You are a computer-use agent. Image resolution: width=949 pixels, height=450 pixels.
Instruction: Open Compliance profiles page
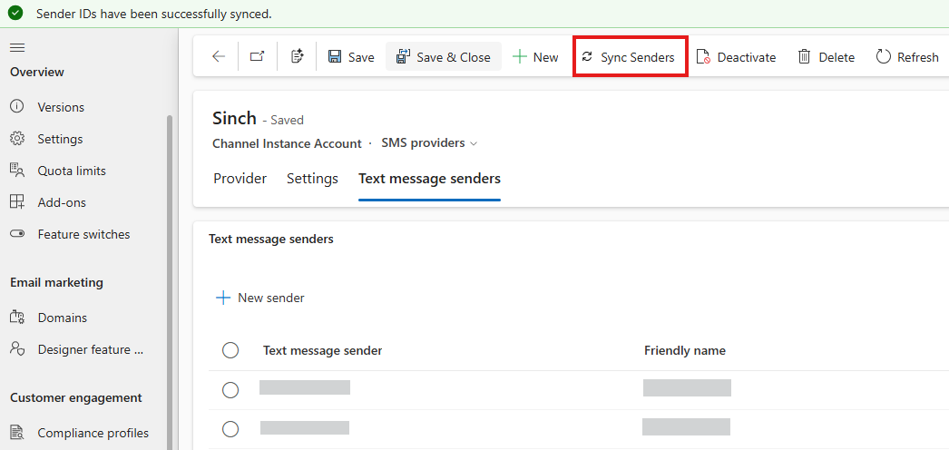tap(93, 433)
